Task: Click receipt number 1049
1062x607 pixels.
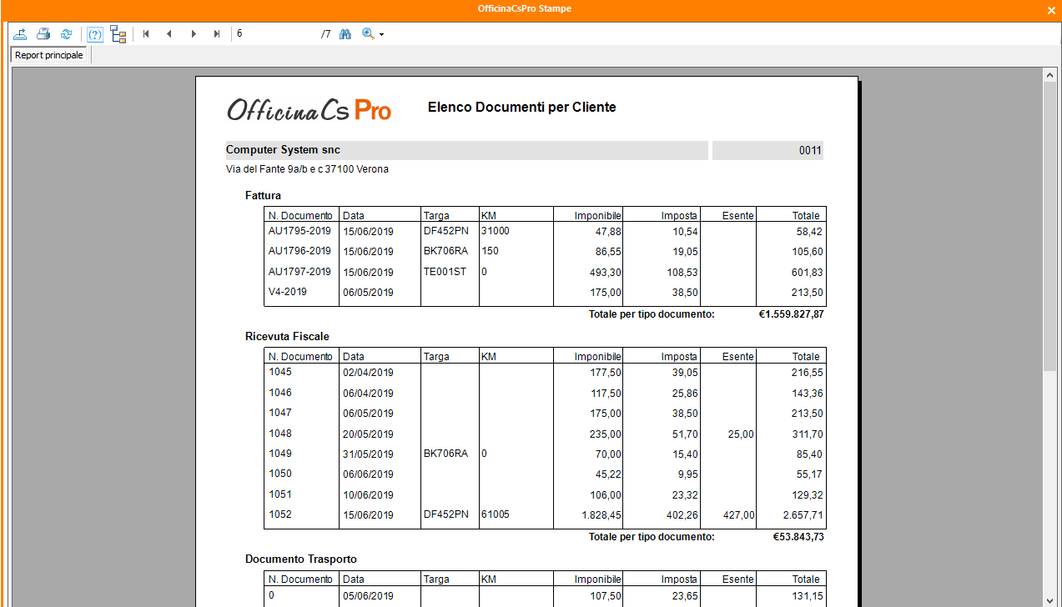Action: (280, 453)
